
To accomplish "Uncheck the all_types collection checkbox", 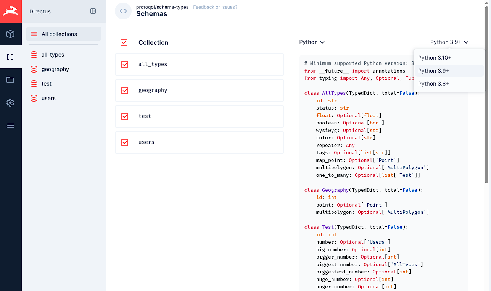I will point(124,65).
